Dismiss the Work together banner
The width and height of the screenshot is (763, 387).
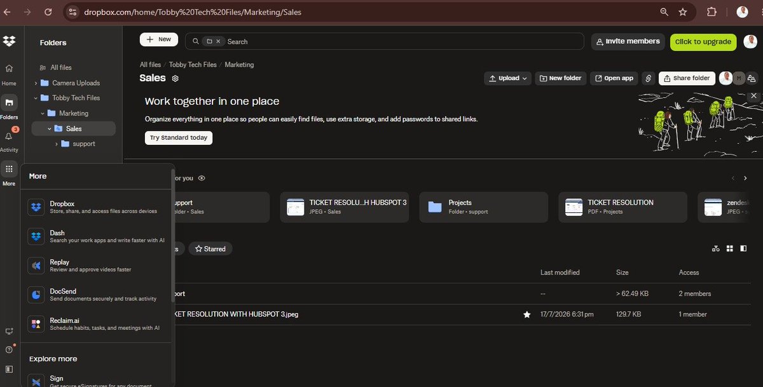754,95
